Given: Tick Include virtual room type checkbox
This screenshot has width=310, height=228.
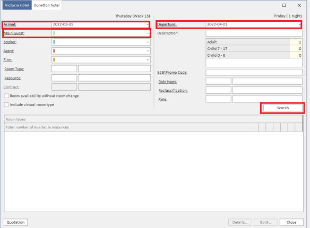Looking at the screenshot, I should pos(6,105).
